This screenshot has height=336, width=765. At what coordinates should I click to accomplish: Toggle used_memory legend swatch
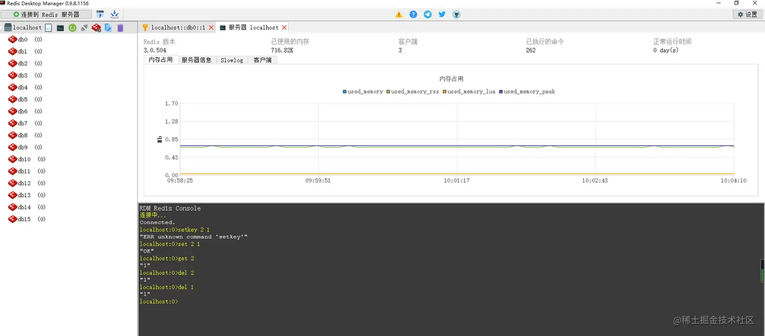(x=345, y=92)
